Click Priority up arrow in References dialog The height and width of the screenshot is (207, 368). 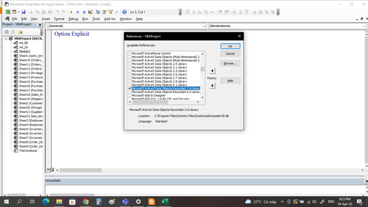(212, 71)
